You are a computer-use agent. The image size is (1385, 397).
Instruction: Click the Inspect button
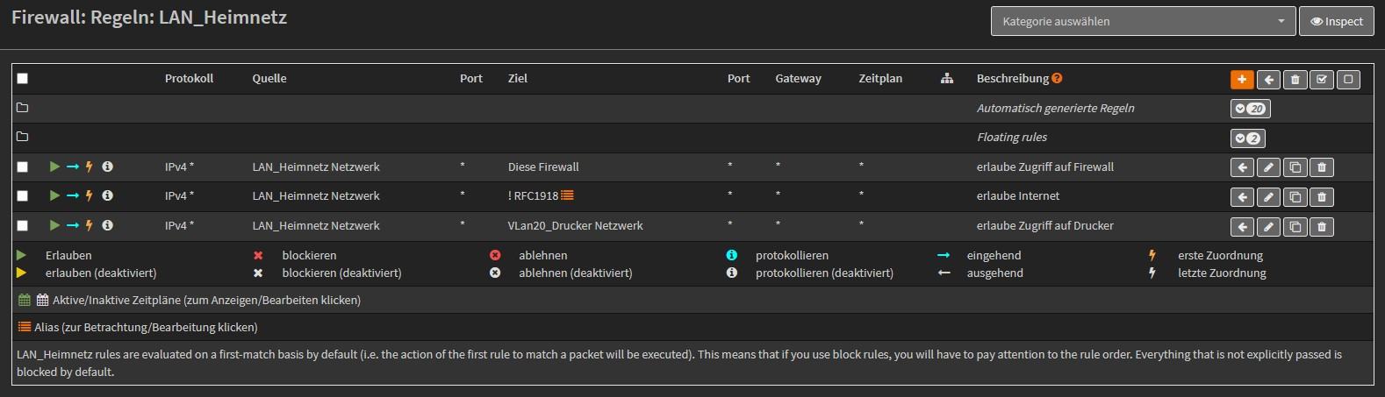(1337, 22)
